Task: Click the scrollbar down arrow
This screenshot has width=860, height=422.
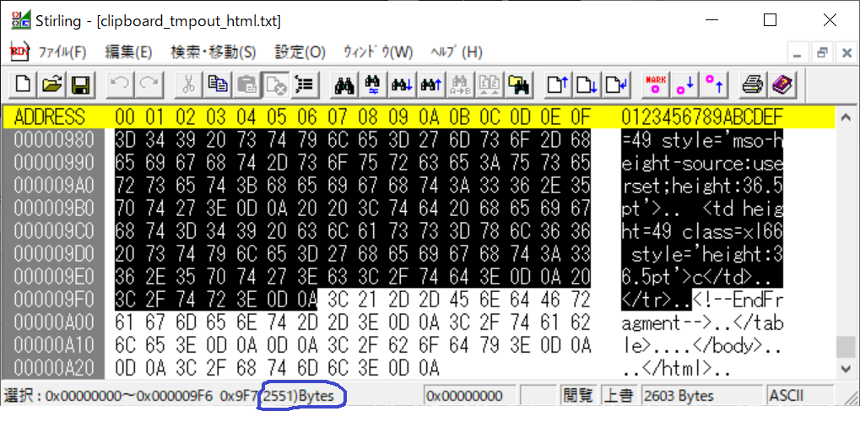Action: click(x=846, y=368)
